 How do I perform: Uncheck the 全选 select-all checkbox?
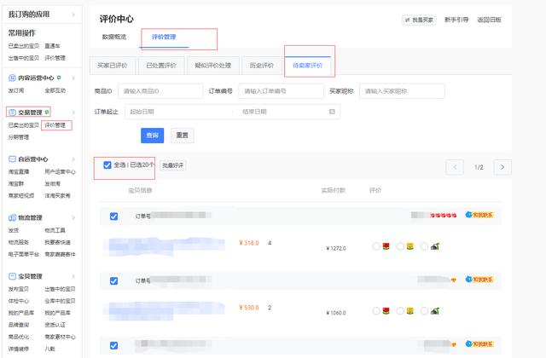pos(107,165)
